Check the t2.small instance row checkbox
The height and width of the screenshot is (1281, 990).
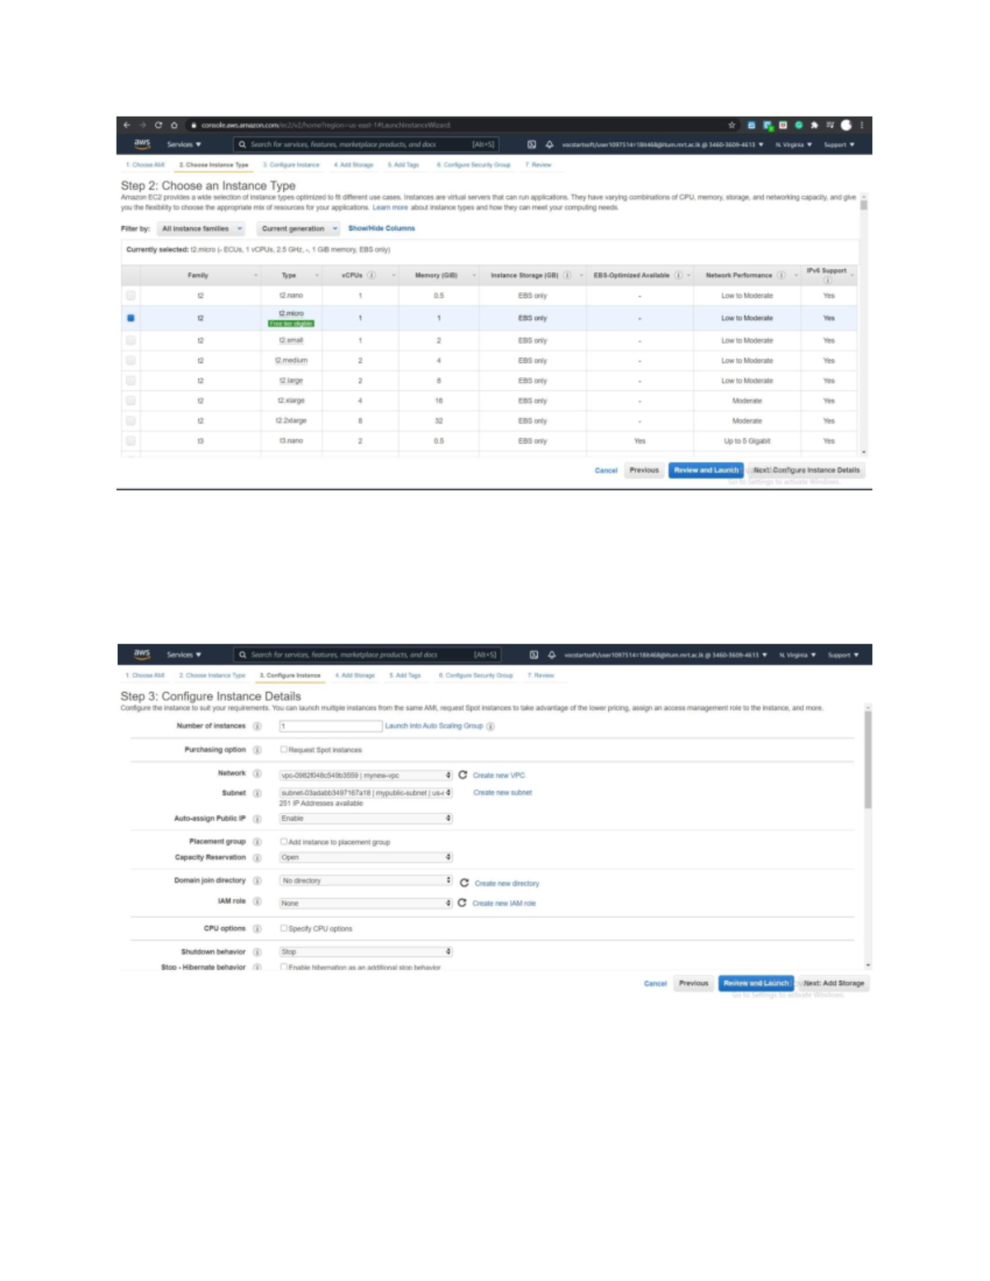click(131, 340)
